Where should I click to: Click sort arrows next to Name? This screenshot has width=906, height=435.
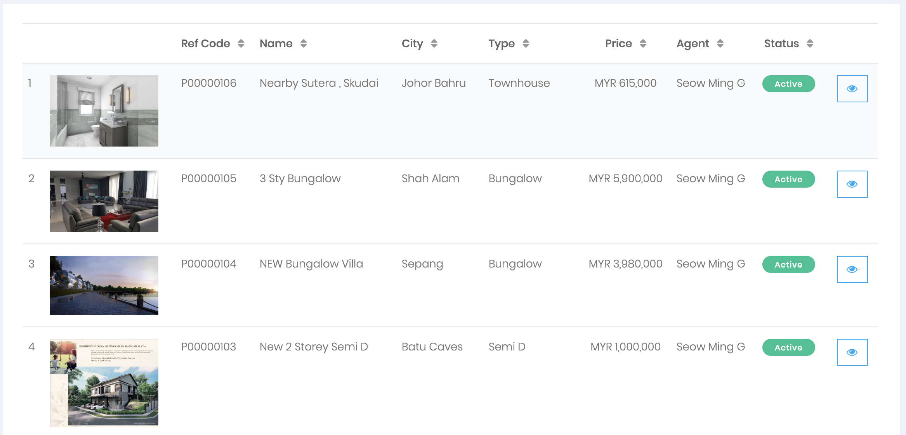[304, 43]
